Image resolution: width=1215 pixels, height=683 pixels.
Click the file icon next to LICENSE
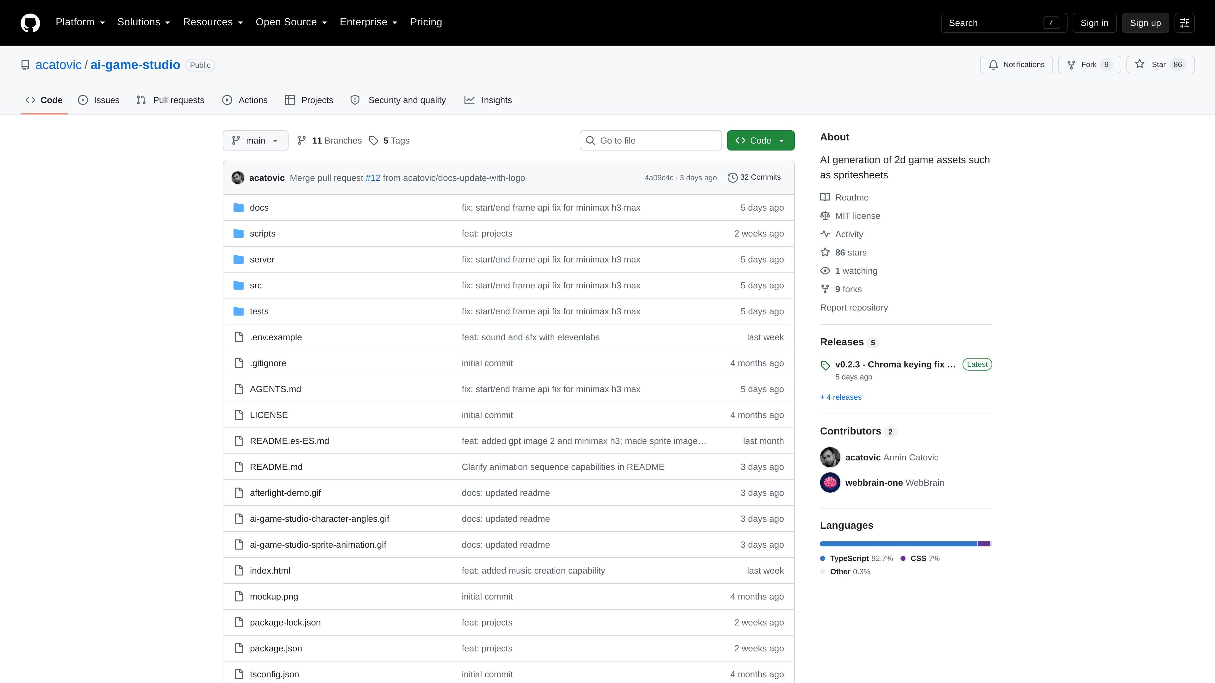[239, 415]
